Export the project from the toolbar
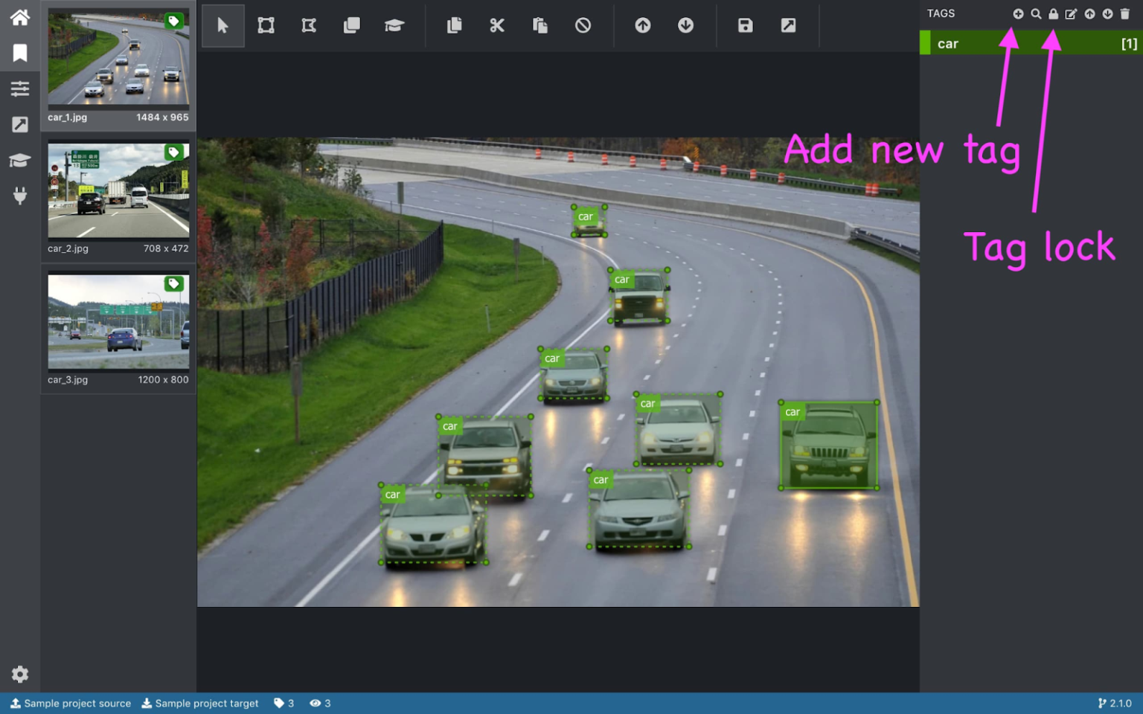This screenshot has height=714, width=1143. point(787,25)
